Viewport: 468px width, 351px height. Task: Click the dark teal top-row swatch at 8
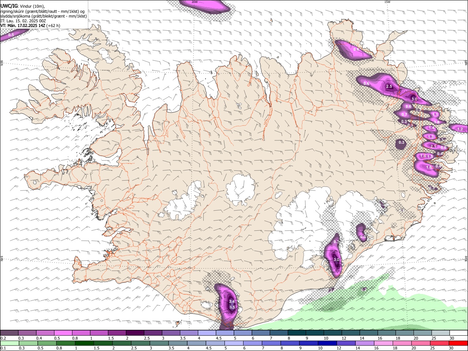click(297, 333)
